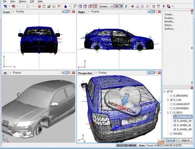
Task: Switch to objects level red cube icon
Action: [x=90, y=6]
